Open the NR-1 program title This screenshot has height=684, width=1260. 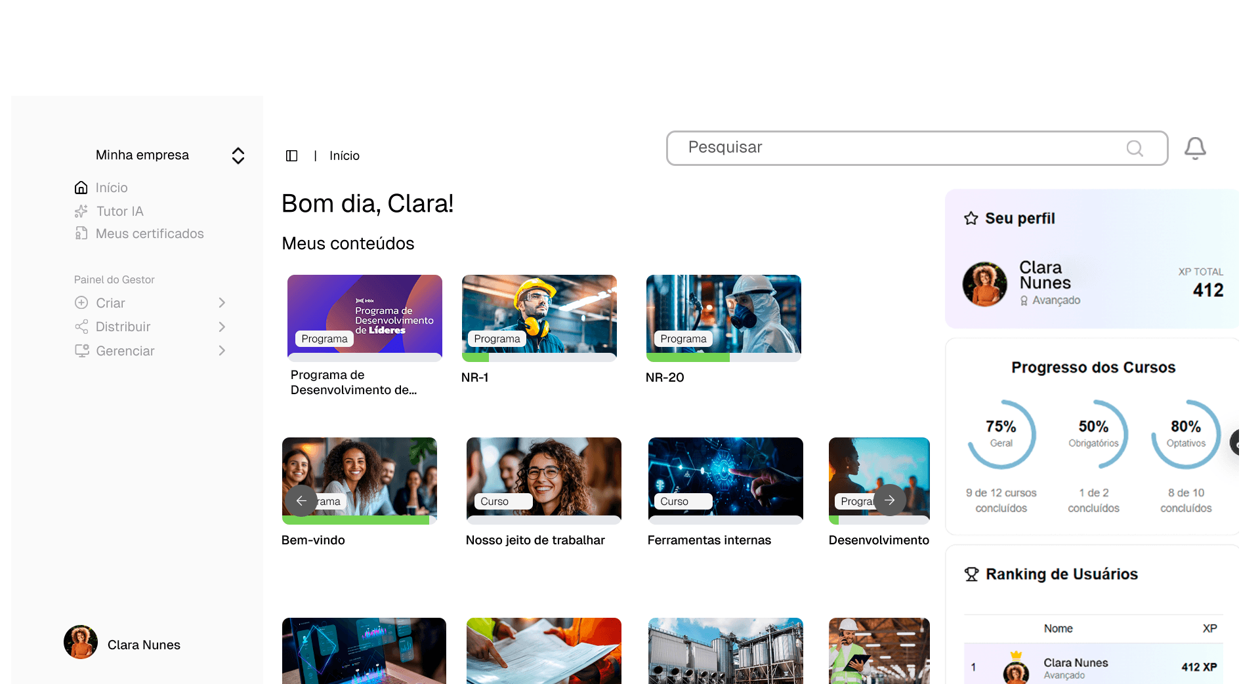(x=474, y=377)
